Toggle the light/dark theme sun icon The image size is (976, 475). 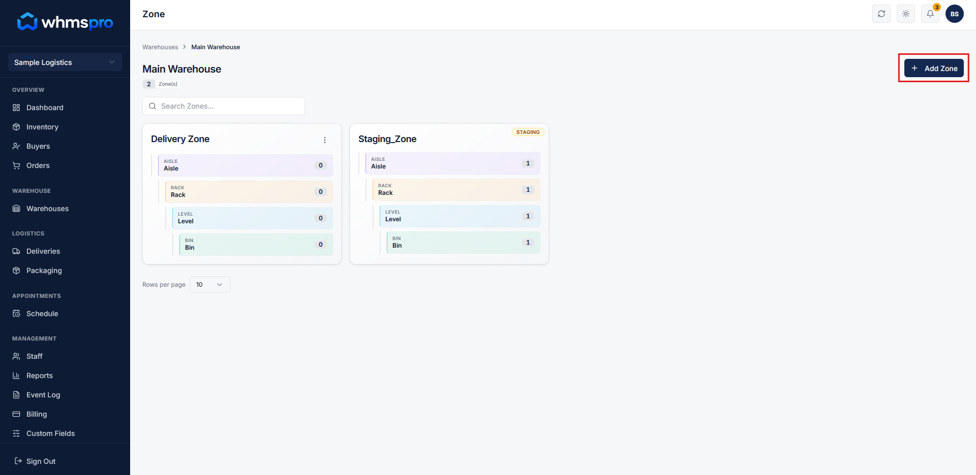click(x=906, y=14)
